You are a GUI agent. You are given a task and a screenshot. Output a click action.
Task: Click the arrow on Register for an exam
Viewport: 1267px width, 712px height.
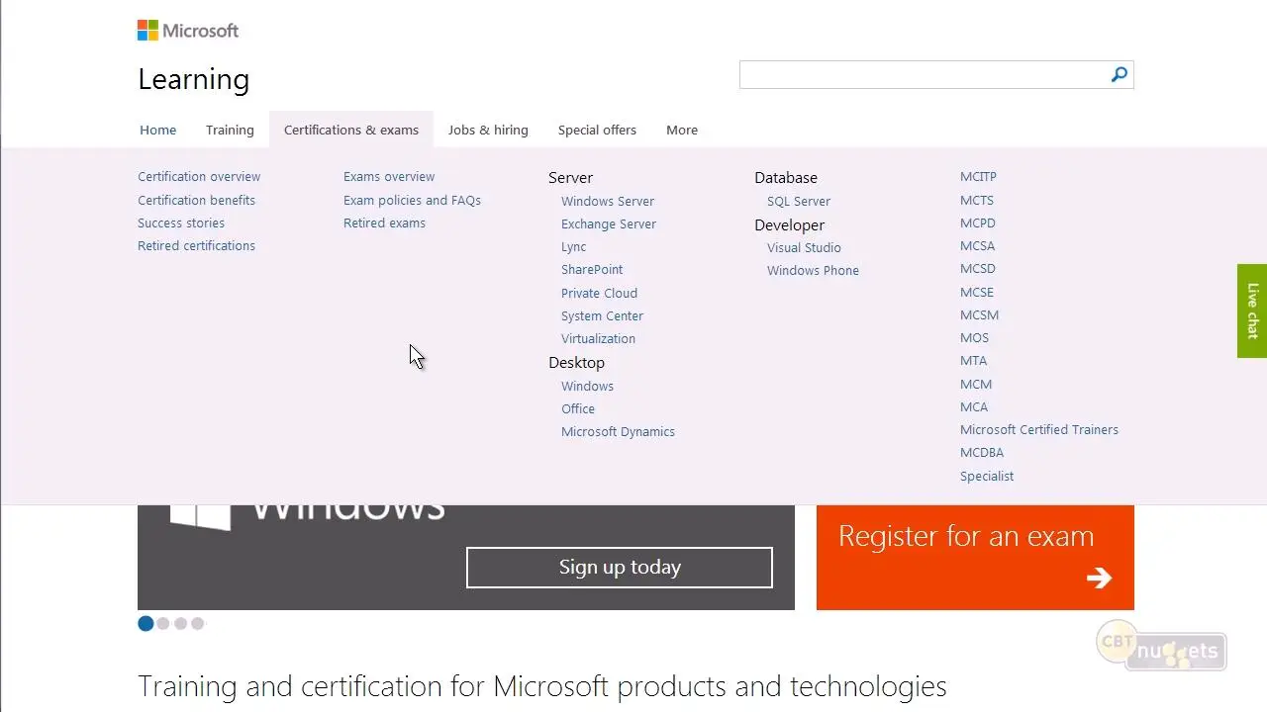click(x=1099, y=578)
